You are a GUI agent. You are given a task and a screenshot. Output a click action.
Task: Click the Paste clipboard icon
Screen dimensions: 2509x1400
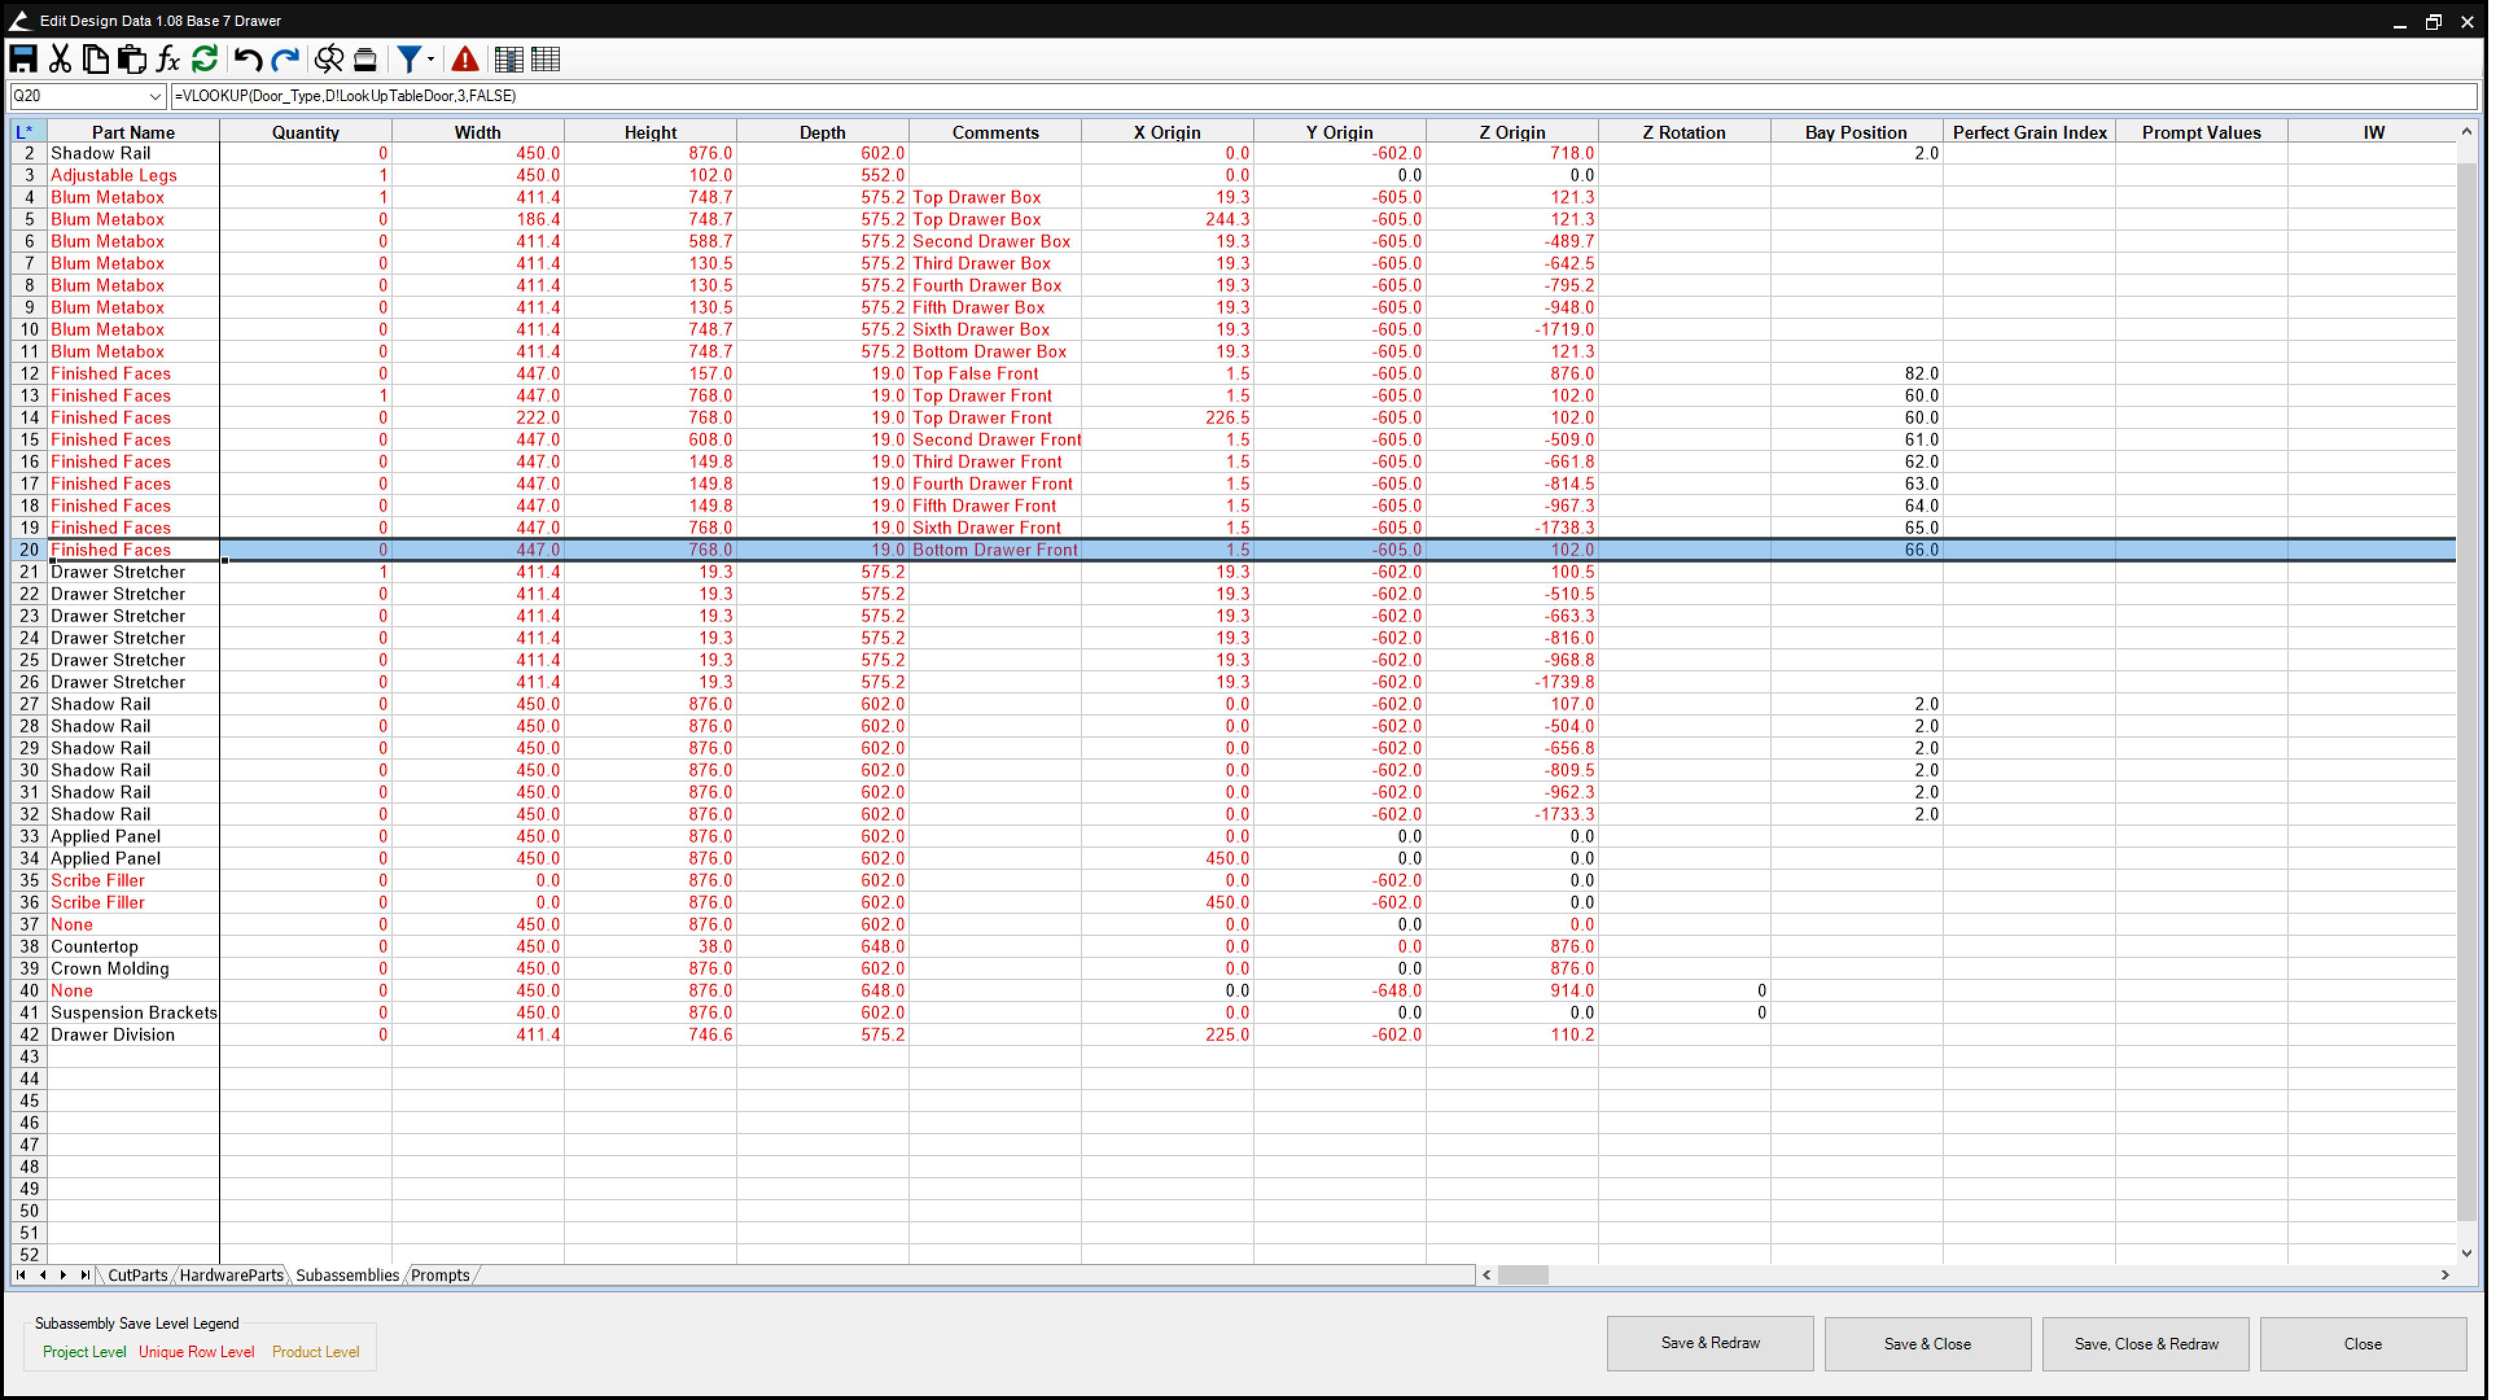[132, 60]
